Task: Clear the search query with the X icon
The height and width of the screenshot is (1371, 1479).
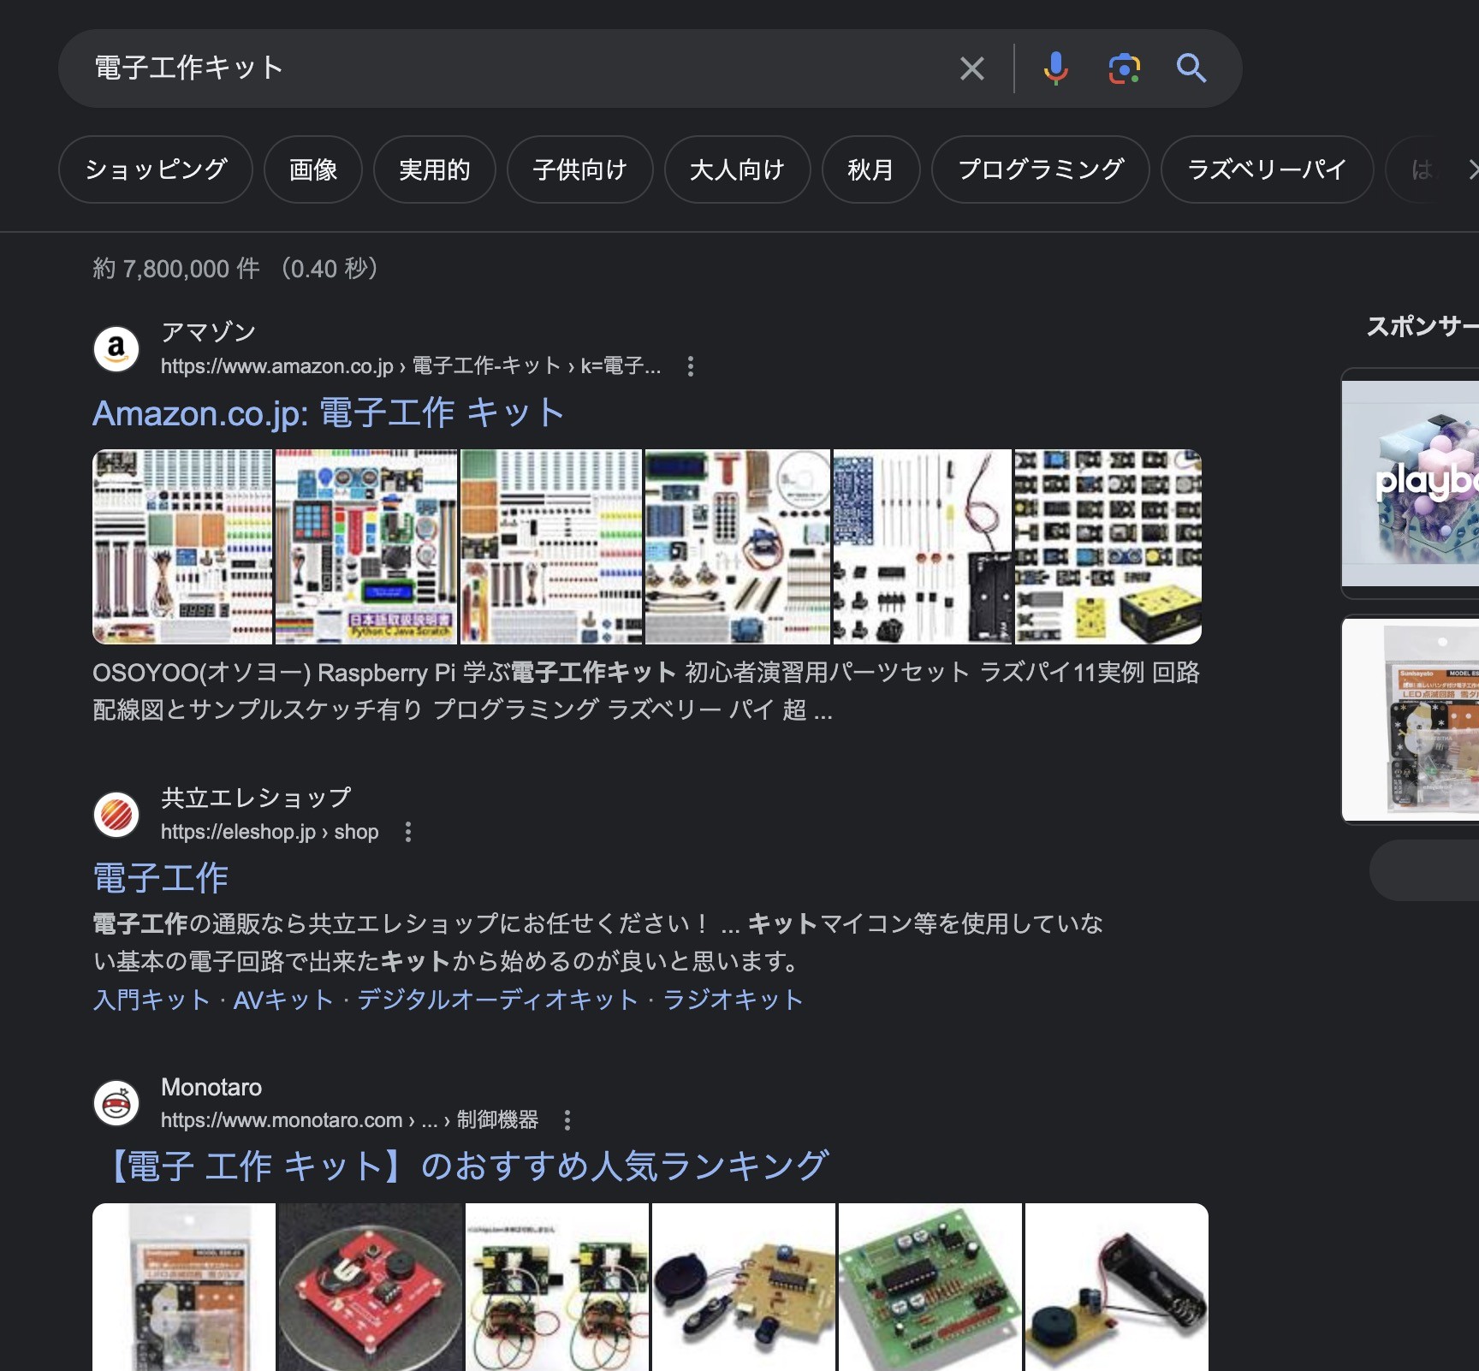Action: (x=971, y=68)
